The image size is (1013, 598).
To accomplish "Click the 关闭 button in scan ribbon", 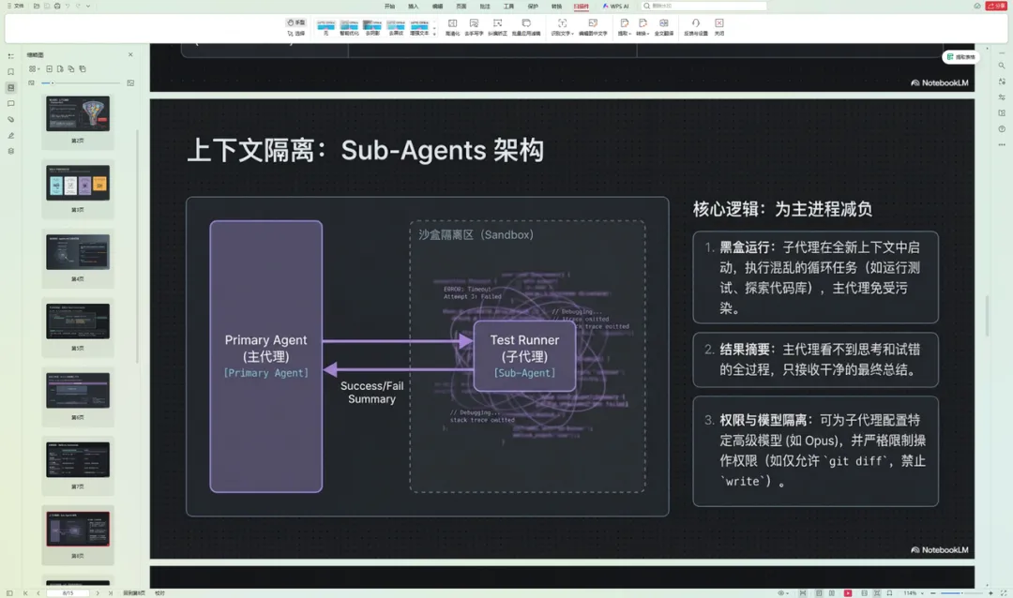I will coord(719,26).
